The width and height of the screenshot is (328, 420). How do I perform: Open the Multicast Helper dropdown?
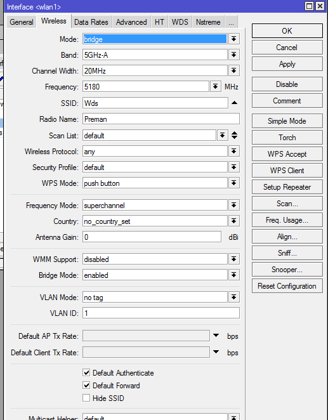click(233, 417)
